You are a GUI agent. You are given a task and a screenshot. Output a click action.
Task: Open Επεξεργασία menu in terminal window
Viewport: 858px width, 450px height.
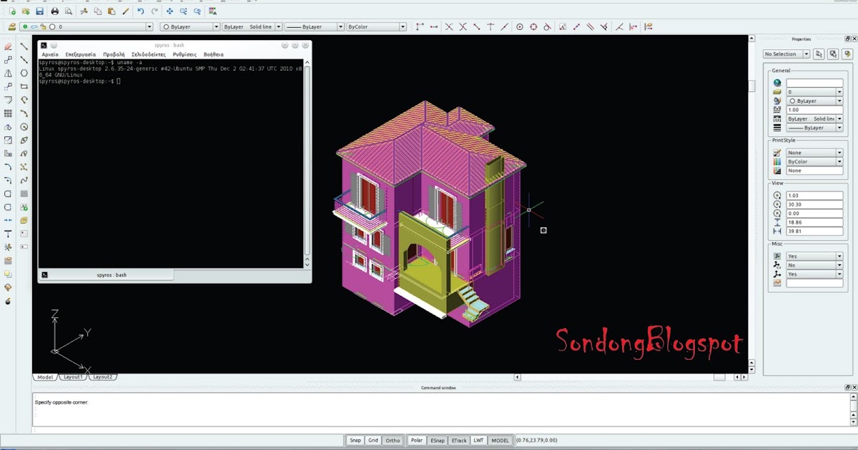click(x=81, y=54)
